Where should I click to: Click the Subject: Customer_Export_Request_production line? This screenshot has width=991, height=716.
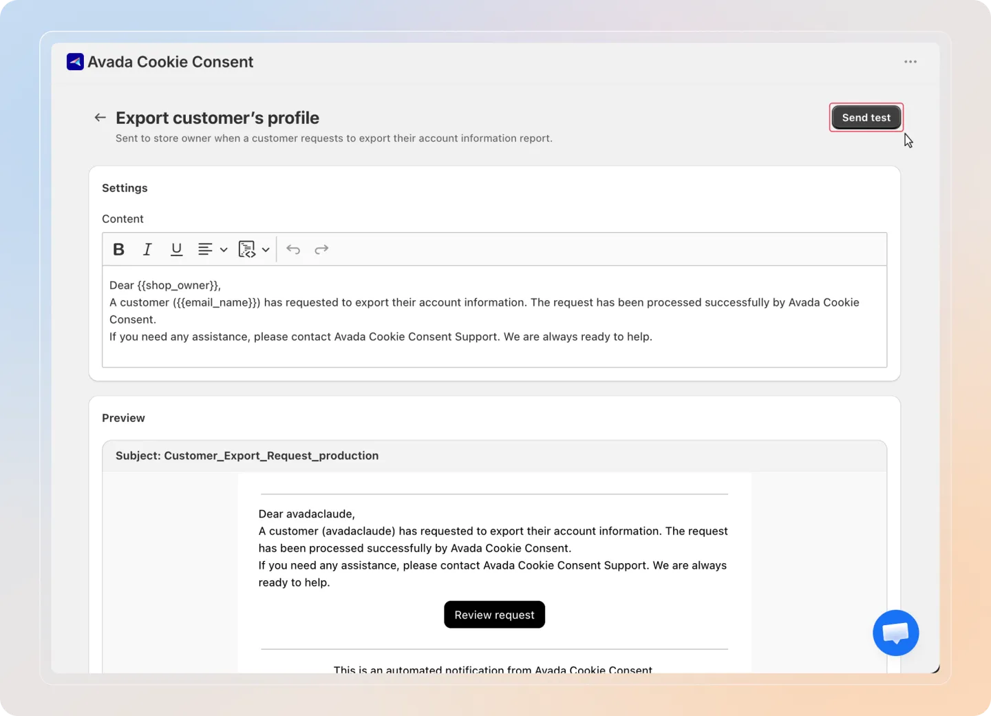[247, 456]
